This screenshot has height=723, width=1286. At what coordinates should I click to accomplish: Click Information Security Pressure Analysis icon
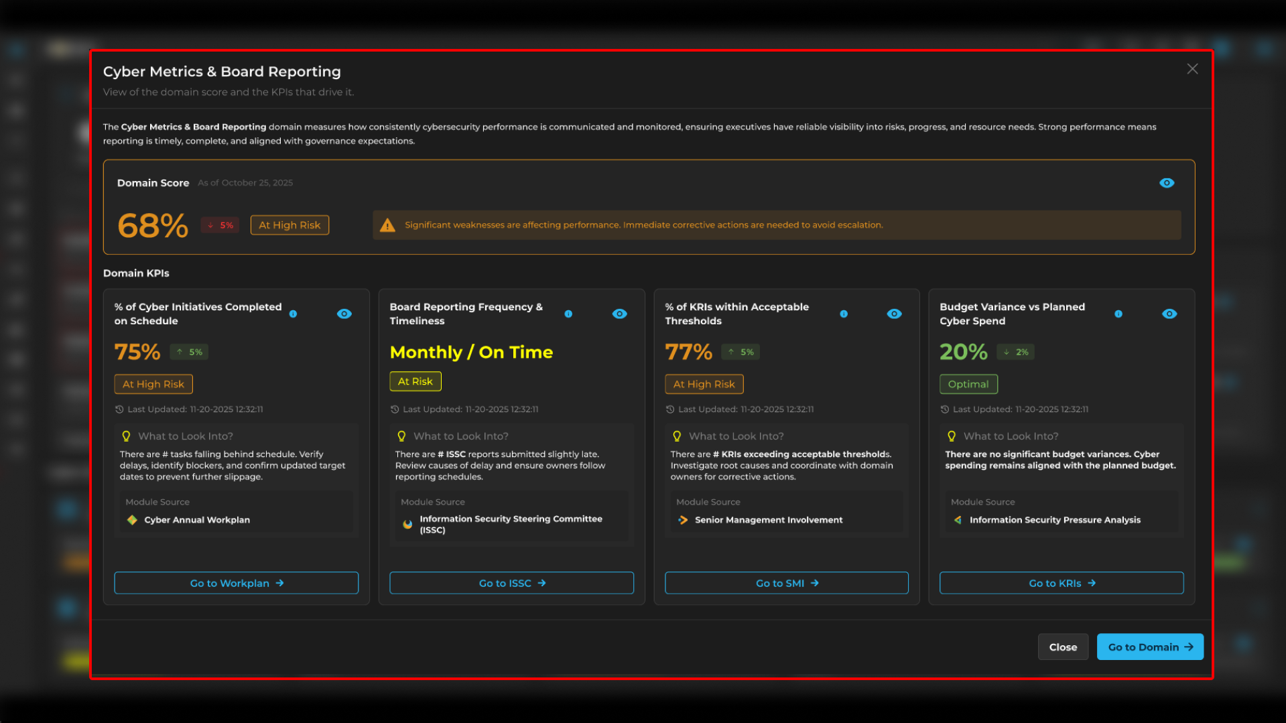tap(958, 520)
